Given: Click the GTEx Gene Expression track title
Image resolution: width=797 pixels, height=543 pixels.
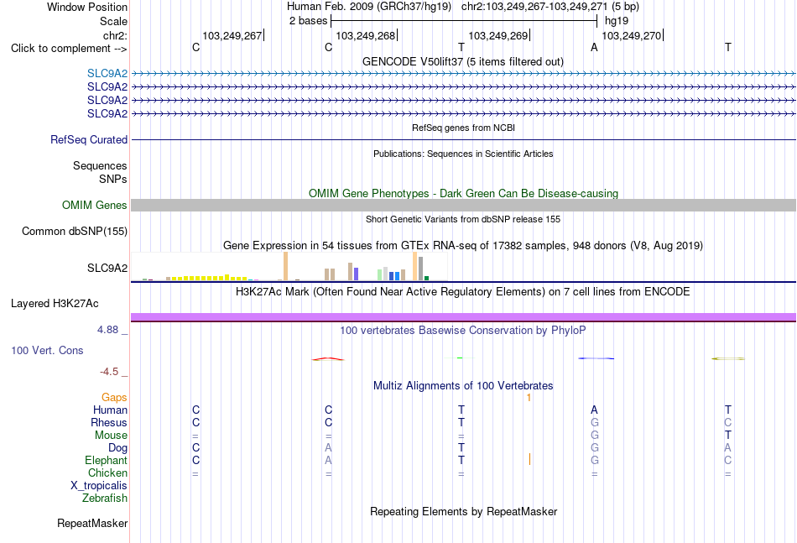Looking at the screenshot, I should pyautogui.click(x=463, y=246).
